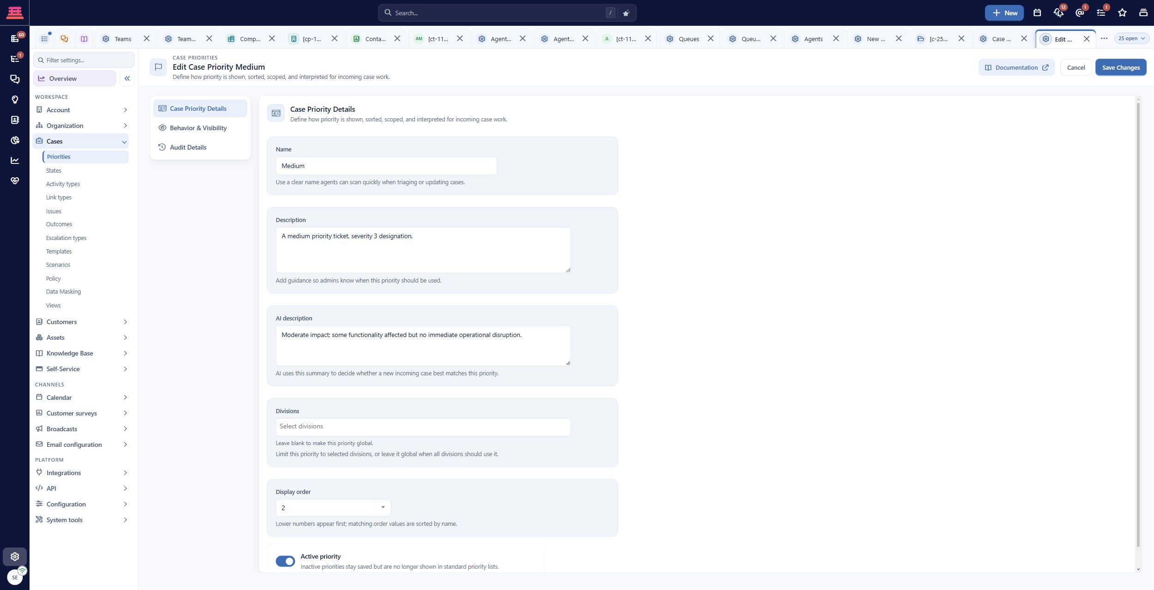Open the lightbulb icon in left rail

pos(15,99)
